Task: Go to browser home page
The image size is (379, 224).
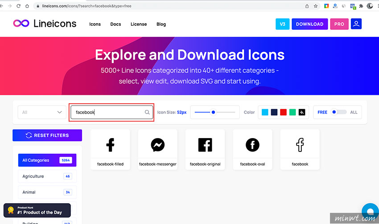Action: 27,6
